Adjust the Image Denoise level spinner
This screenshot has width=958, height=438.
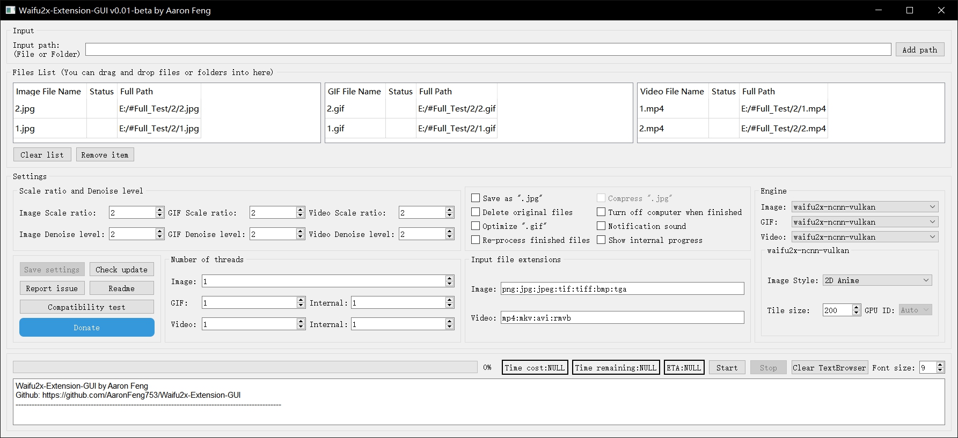click(x=136, y=234)
